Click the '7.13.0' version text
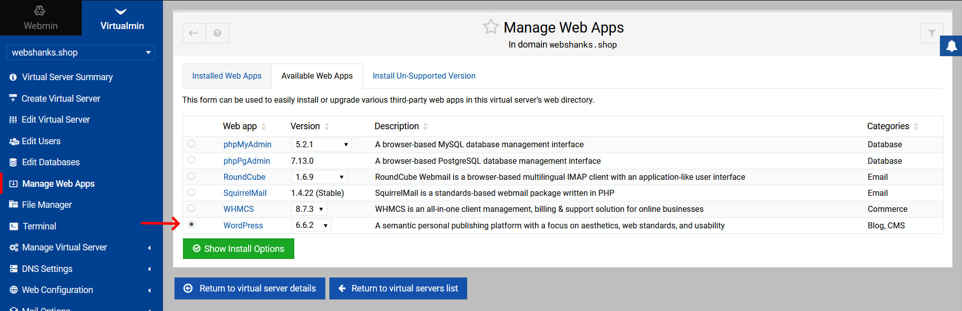Screen dimensions: 962x311 (x=302, y=161)
